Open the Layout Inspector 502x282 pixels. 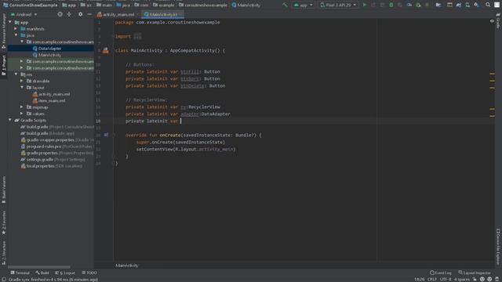coord(475,273)
